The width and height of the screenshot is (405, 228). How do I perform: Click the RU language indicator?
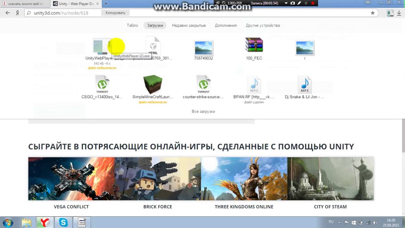[x=331, y=222]
